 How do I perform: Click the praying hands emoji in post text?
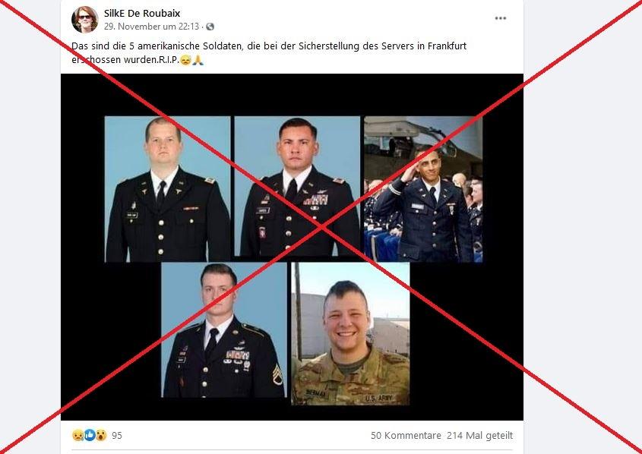(x=198, y=60)
